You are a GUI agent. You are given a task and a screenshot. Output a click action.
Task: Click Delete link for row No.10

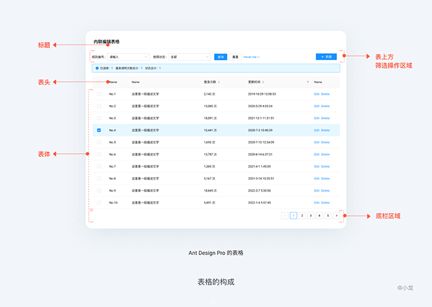(325, 203)
